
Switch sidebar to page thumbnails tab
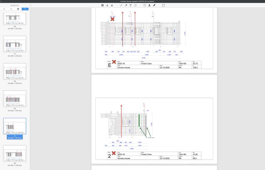pyautogui.click(x=25, y=9)
